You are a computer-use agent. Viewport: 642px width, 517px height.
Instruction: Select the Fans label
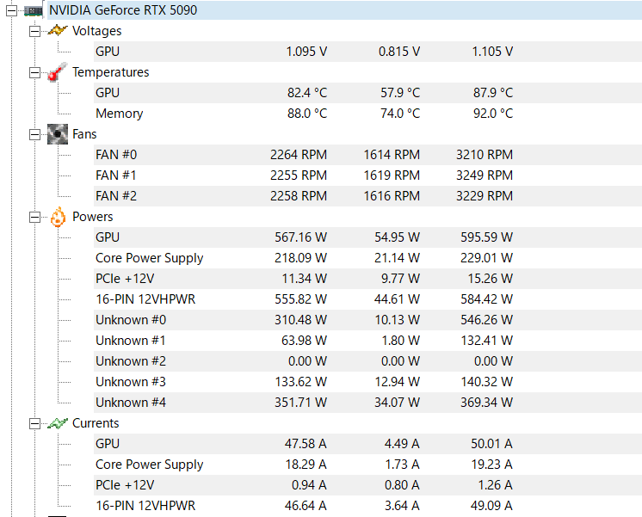pyautogui.click(x=84, y=134)
